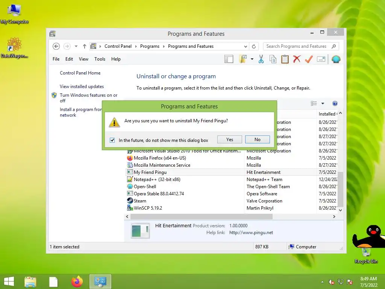
Task: Click the muted volume tray icon
Action: pos(331,282)
